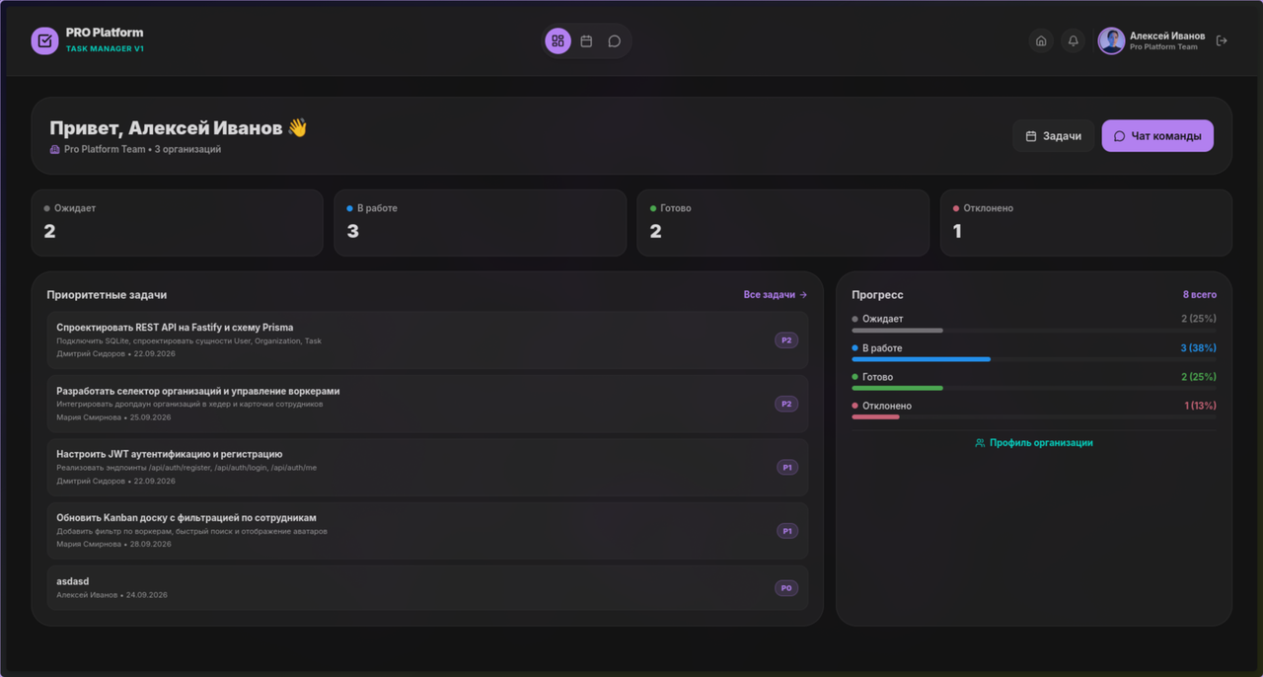Open task Спроектировать REST API на Fastify
The image size is (1263, 677).
(x=427, y=340)
